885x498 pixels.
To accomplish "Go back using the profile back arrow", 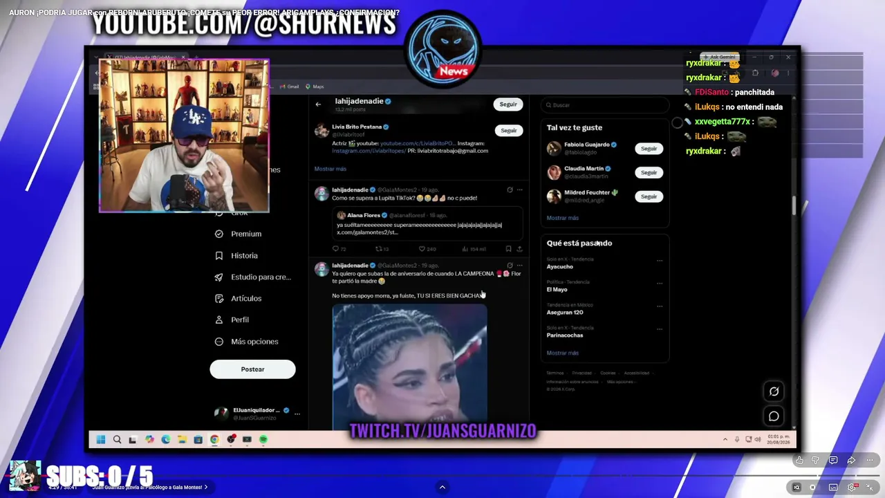I will point(318,104).
